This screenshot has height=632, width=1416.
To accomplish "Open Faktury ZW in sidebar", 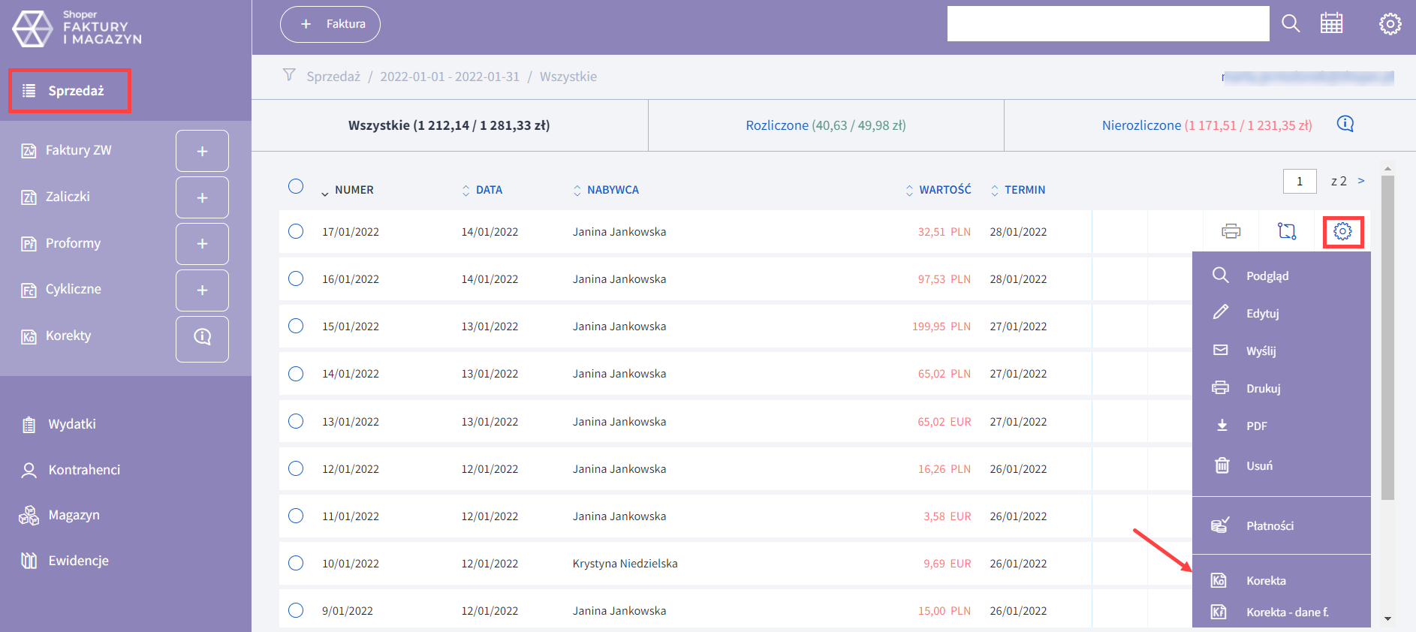I will [x=78, y=150].
